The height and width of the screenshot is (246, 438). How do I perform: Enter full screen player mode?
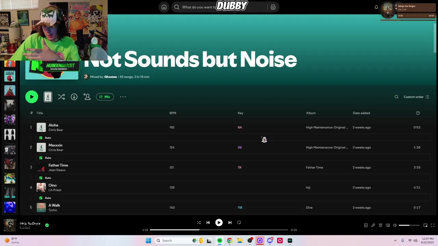(433, 225)
